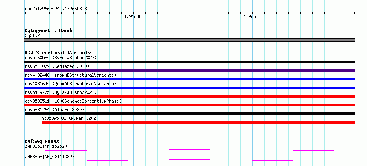Select the red esv3593511 variant bar
This screenshot has height=166, width=367.
(190, 105)
